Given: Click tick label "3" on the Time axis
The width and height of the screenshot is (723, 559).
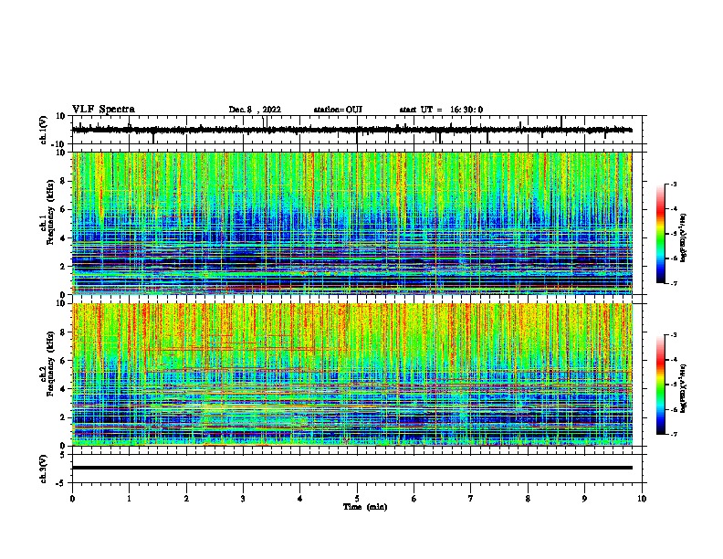Looking at the screenshot, I should (x=243, y=499).
